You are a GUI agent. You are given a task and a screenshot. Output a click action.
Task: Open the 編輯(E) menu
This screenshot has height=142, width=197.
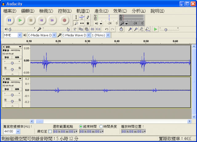[x=28, y=11]
